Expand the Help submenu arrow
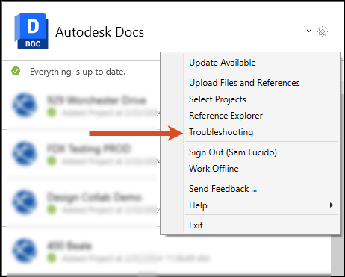345x277 pixels. (332, 205)
